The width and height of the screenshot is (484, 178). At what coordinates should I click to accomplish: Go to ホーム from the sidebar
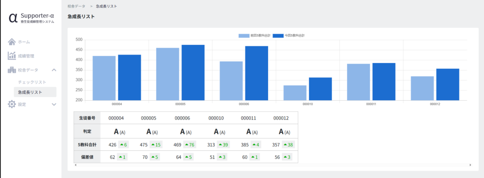point(24,42)
